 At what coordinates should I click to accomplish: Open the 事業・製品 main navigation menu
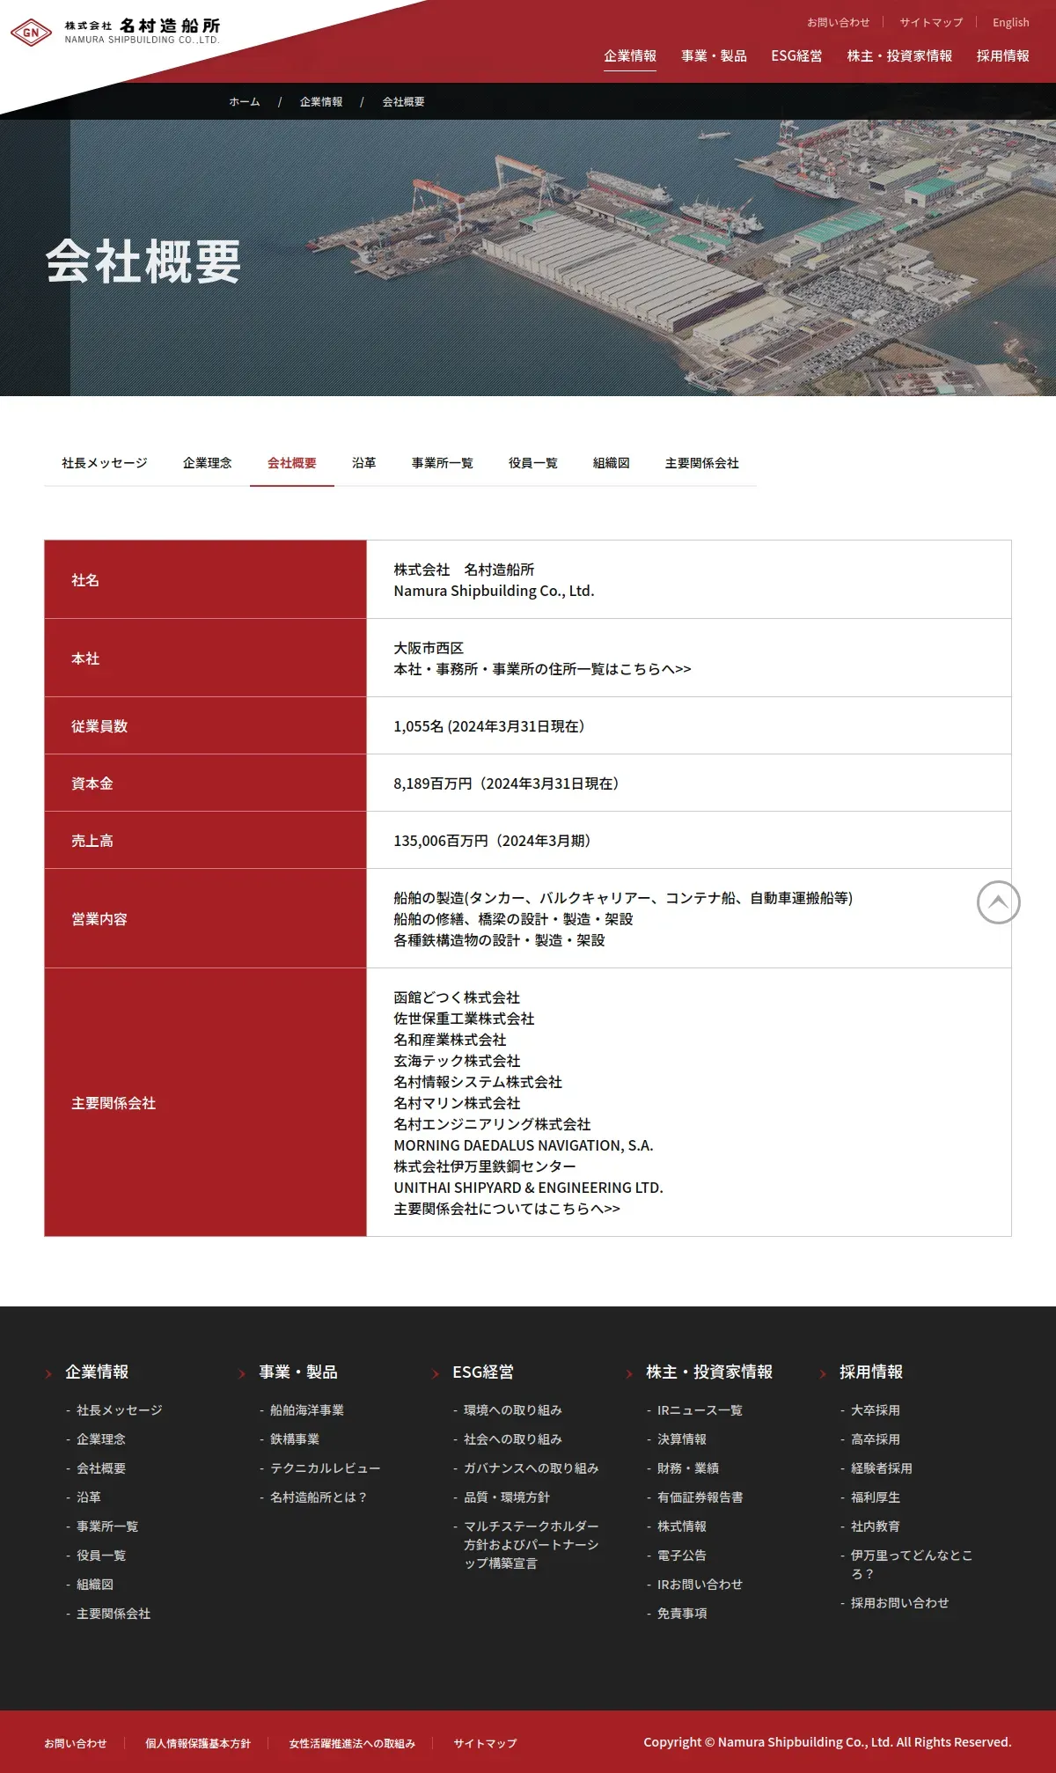[x=714, y=55]
